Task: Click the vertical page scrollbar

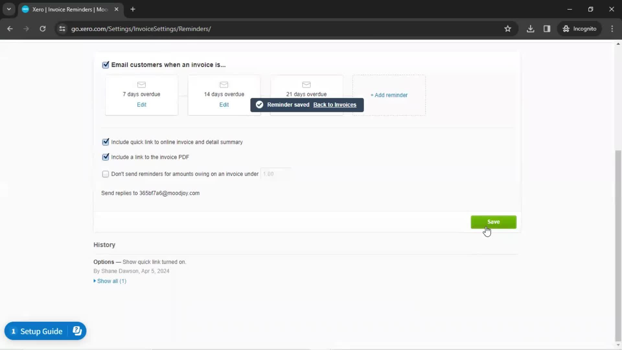Action: pyautogui.click(x=618, y=246)
